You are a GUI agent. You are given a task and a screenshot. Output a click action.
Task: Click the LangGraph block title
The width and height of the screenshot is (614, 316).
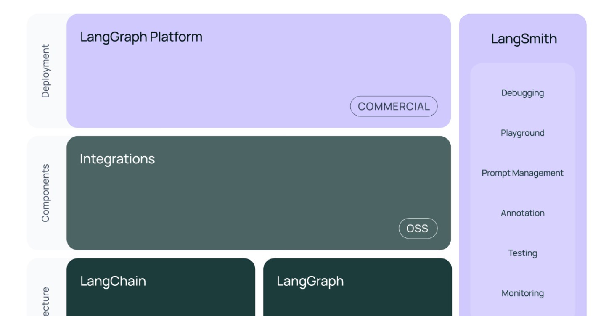point(310,281)
